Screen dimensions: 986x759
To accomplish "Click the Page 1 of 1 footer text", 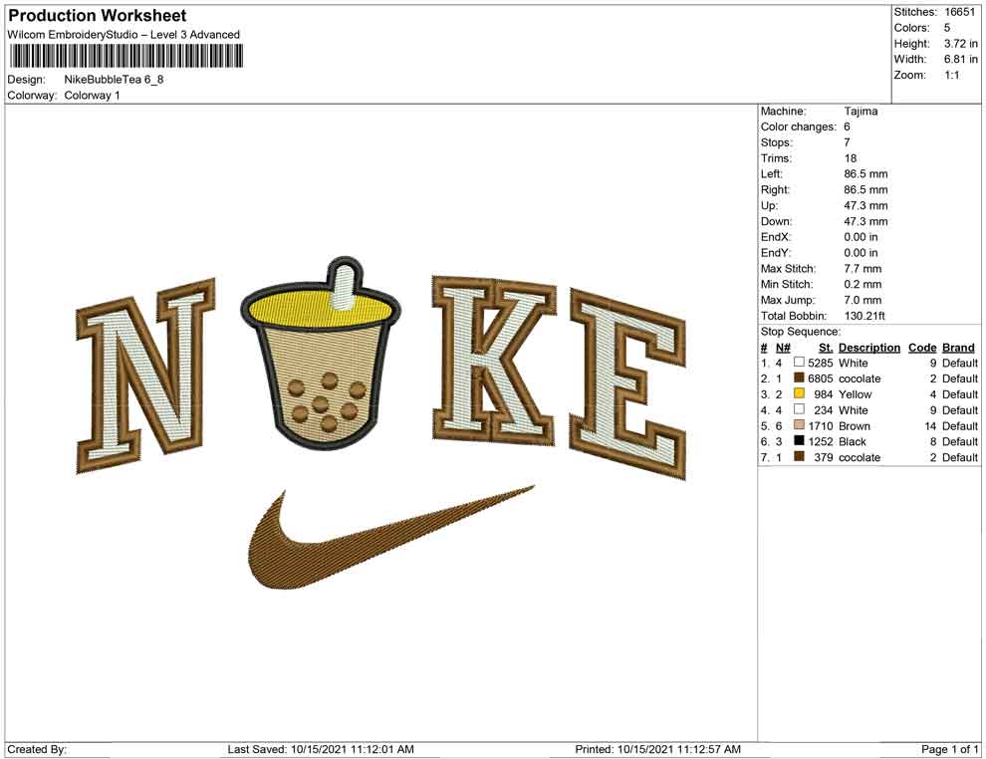I will point(949,749).
